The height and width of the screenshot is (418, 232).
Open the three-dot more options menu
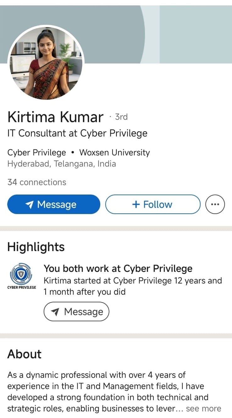click(215, 204)
